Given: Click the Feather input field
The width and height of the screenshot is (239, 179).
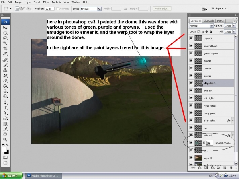Looking at the screenshot, I should pos(49,9).
